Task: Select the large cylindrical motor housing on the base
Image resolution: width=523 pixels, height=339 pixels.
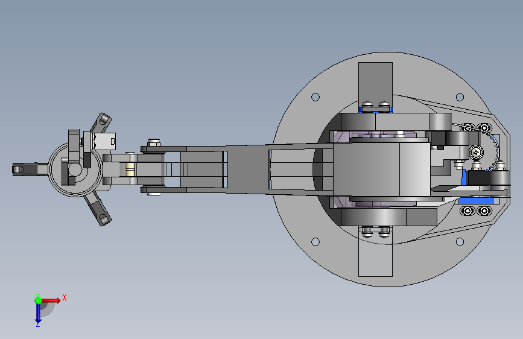Action: click(x=382, y=169)
